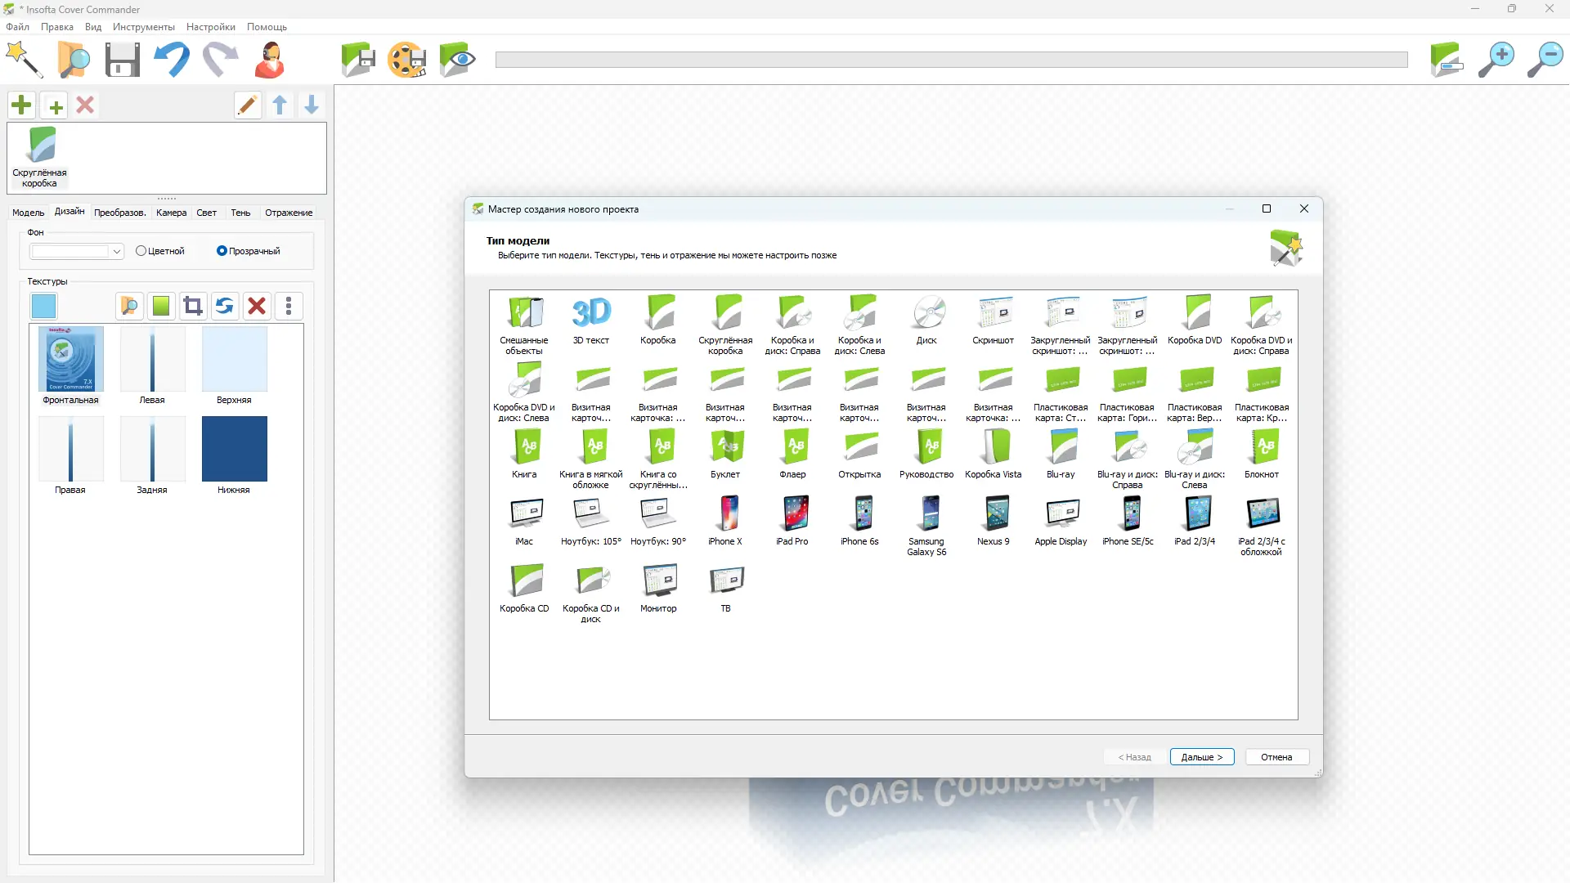The width and height of the screenshot is (1570, 883).
Task: Click the save floppy disk icon
Action: (122, 60)
